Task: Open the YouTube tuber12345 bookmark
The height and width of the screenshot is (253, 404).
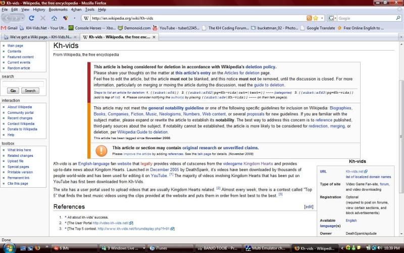Action: [176, 28]
